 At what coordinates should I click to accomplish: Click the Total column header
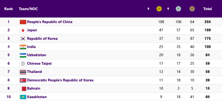tap(208, 9)
